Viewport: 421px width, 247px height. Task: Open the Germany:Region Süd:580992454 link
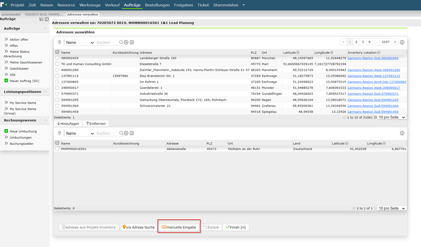(x=373, y=58)
